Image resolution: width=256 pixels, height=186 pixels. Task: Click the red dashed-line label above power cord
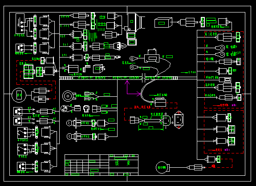pos(142,107)
